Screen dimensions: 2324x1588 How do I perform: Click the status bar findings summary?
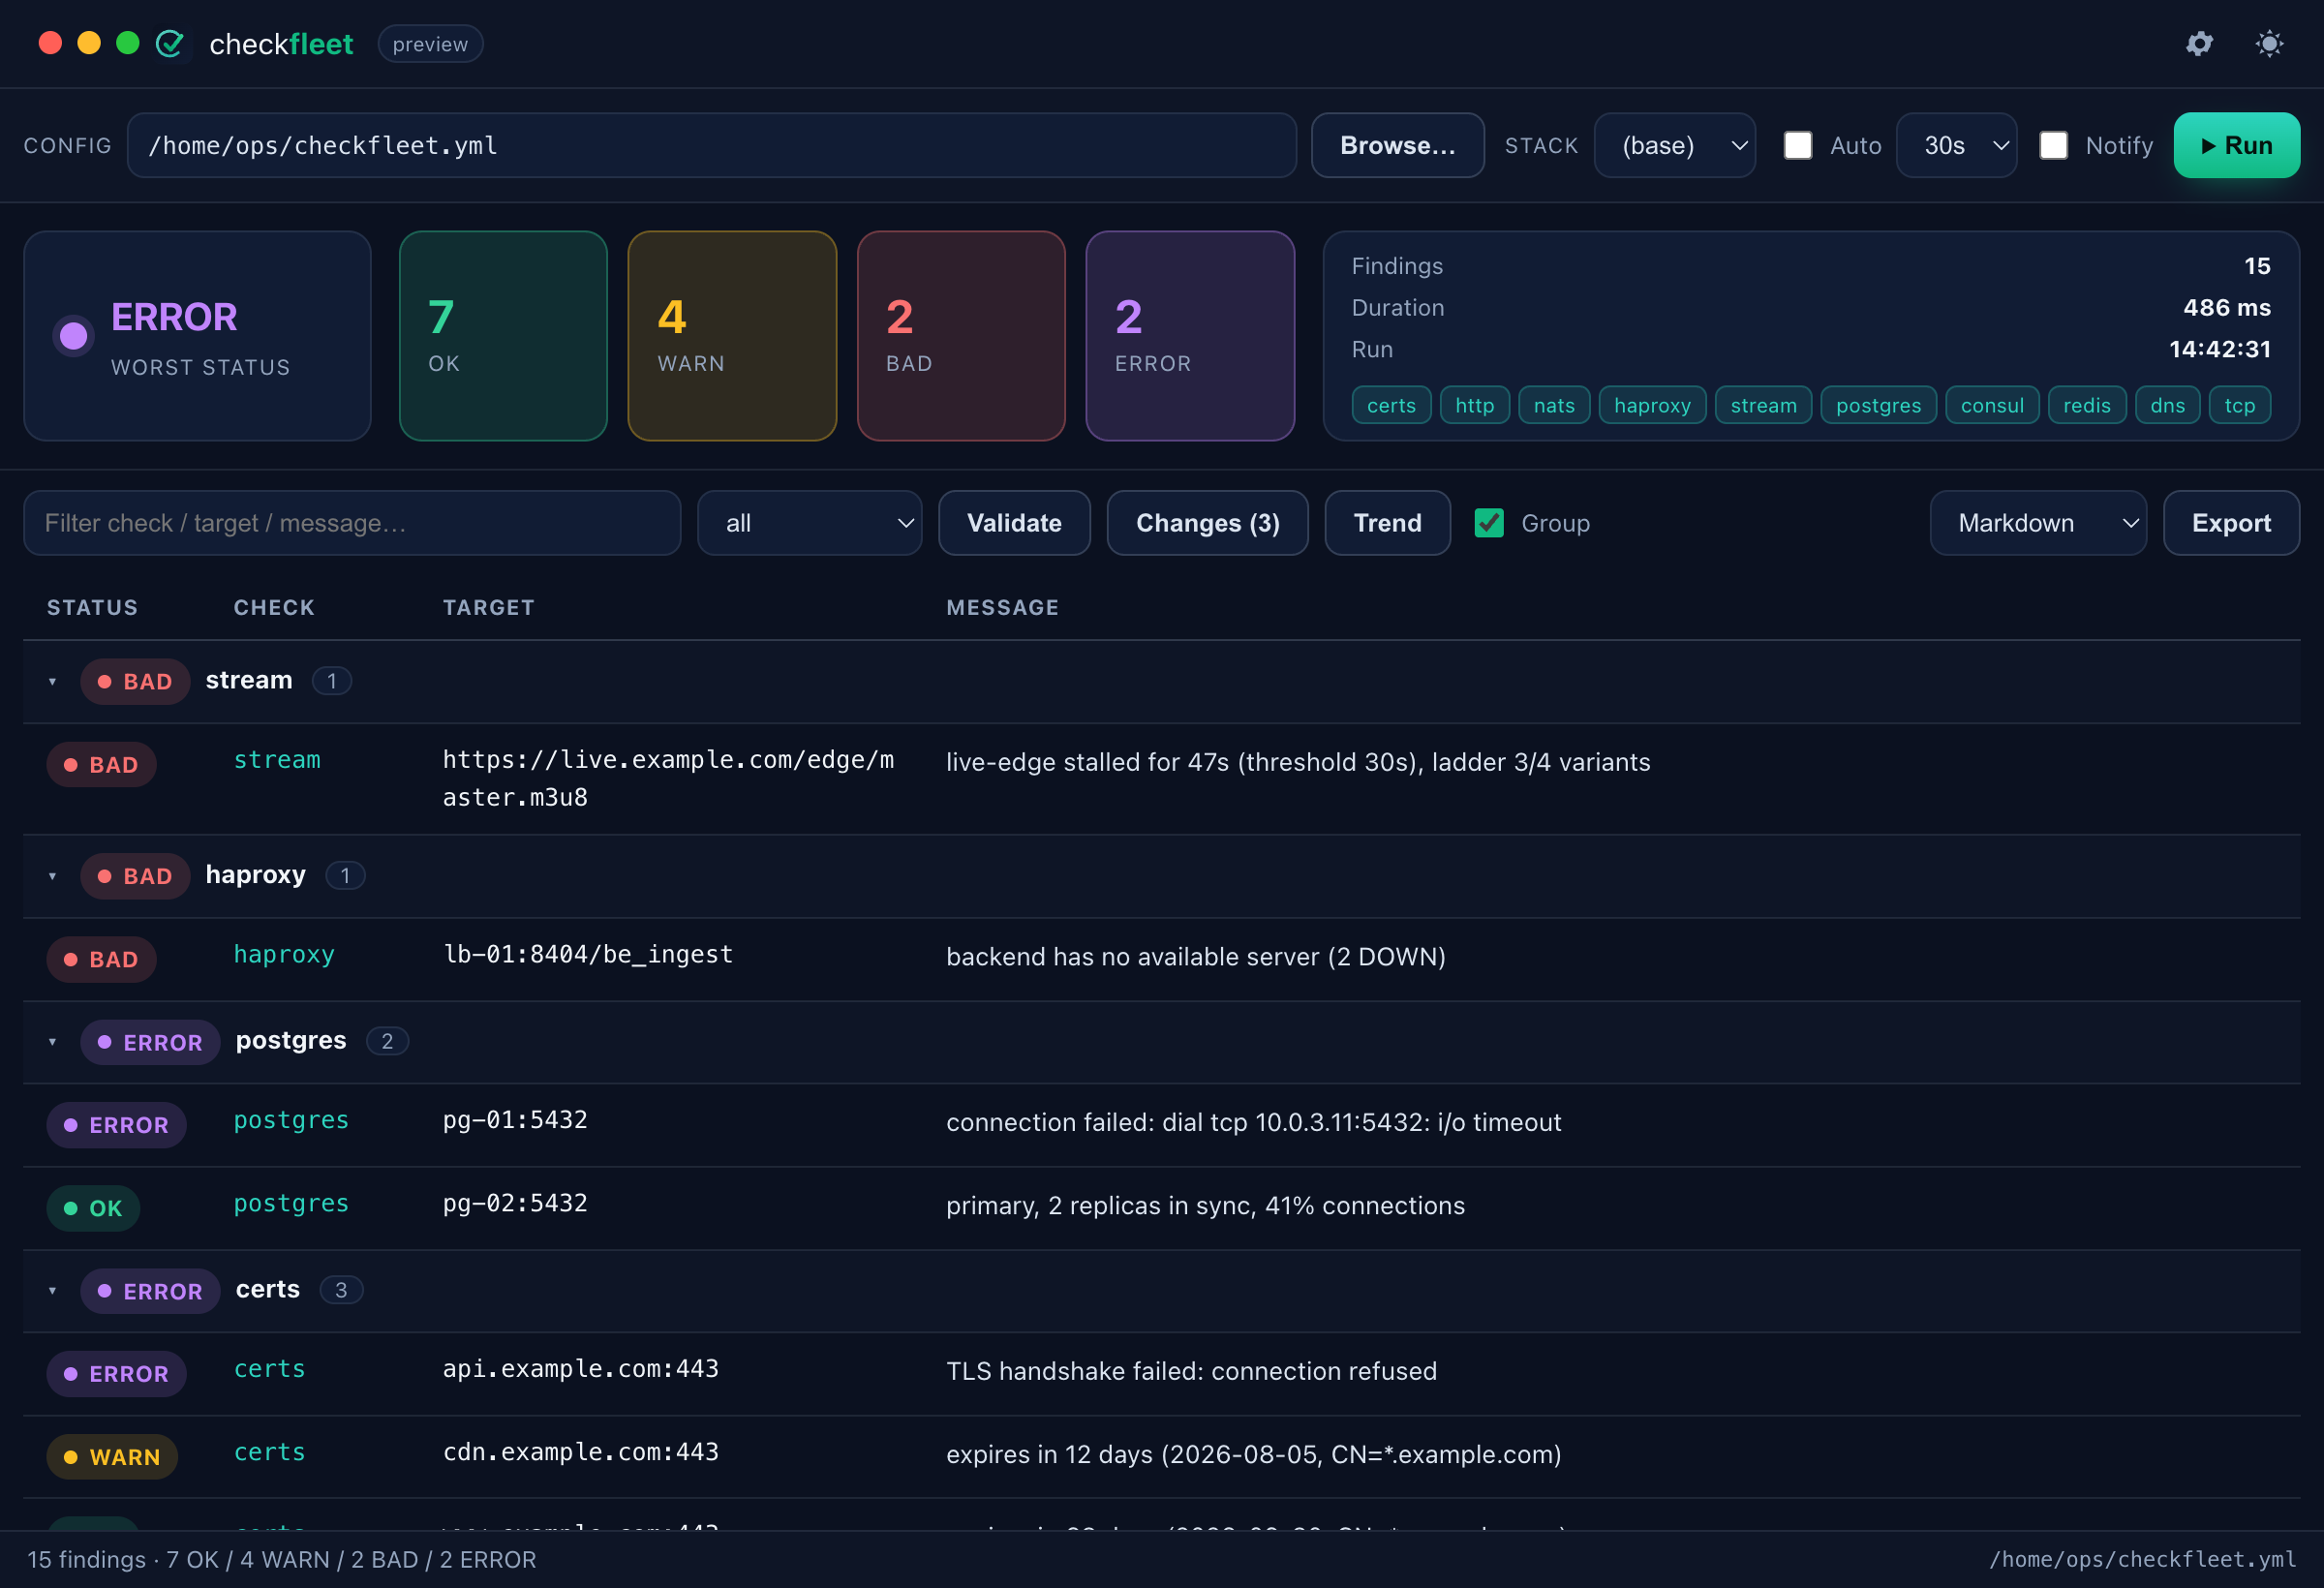(x=282, y=1560)
